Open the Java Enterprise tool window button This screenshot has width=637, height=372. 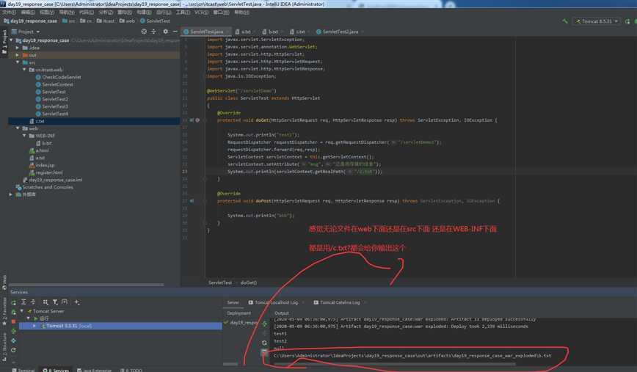[94, 370]
